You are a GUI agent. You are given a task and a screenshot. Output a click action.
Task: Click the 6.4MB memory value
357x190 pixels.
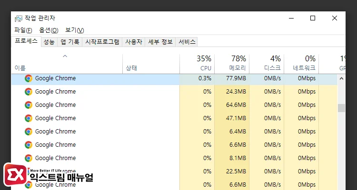tap(238, 132)
